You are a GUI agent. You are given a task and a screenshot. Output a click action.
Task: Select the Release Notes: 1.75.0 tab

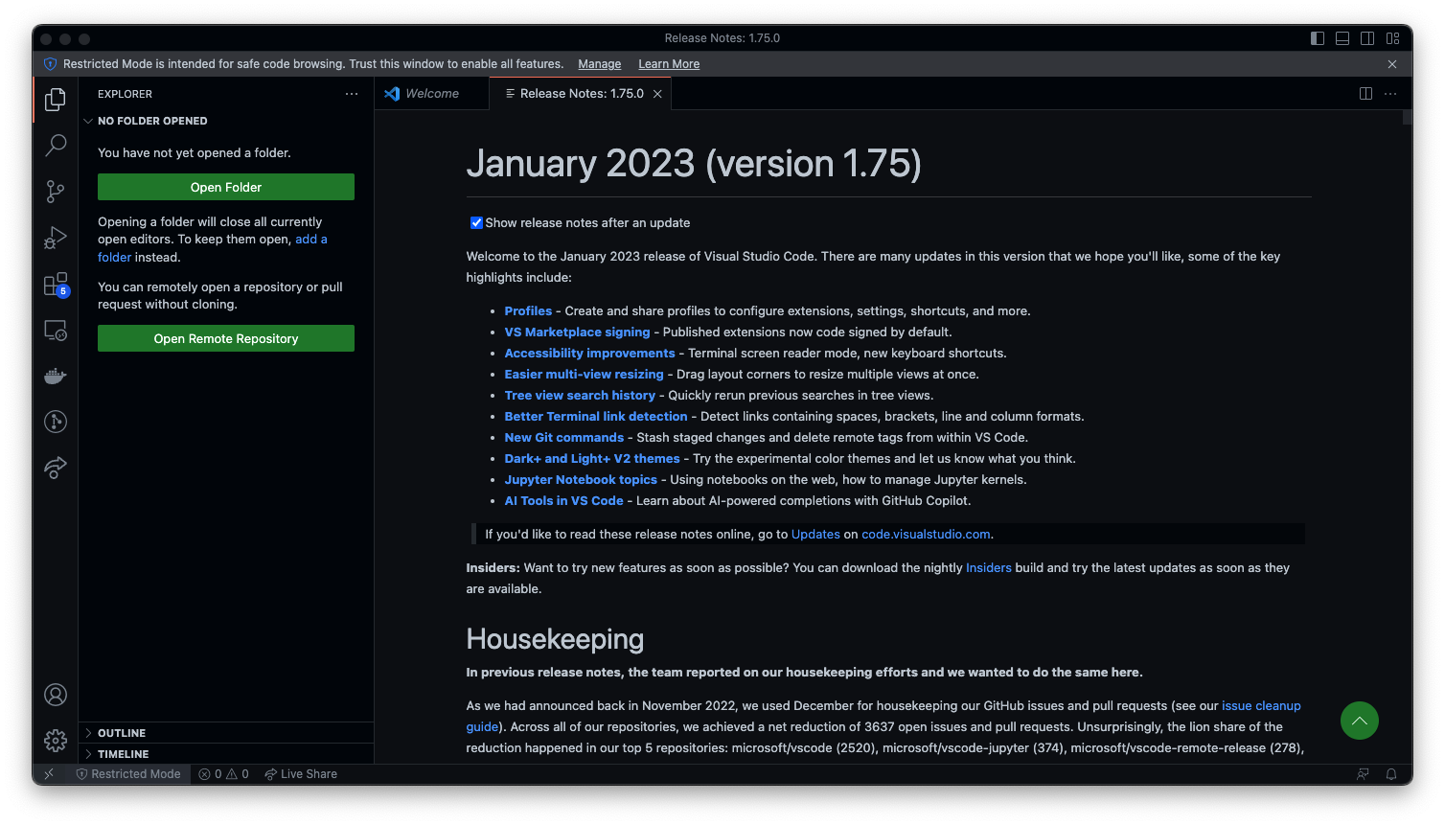(581, 94)
